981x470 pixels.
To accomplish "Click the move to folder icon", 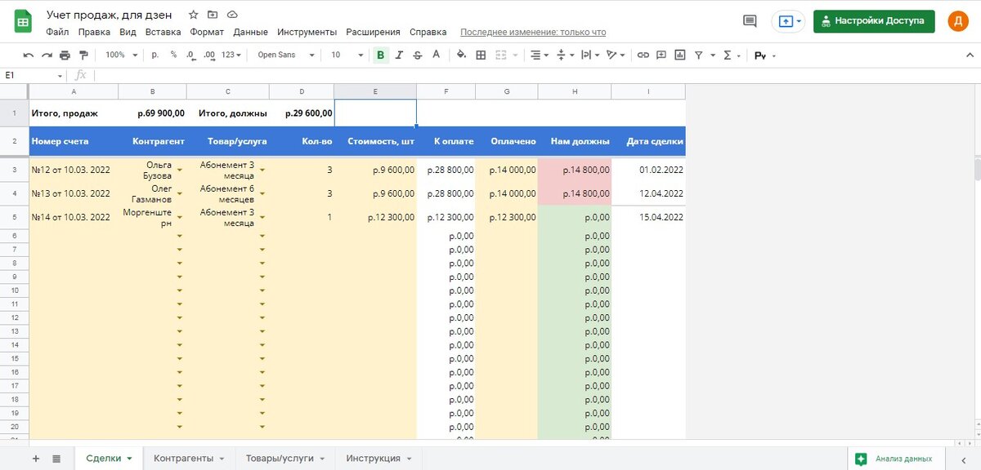I will click(213, 15).
